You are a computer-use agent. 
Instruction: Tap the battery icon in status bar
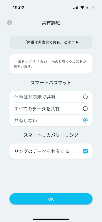[90, 8]
